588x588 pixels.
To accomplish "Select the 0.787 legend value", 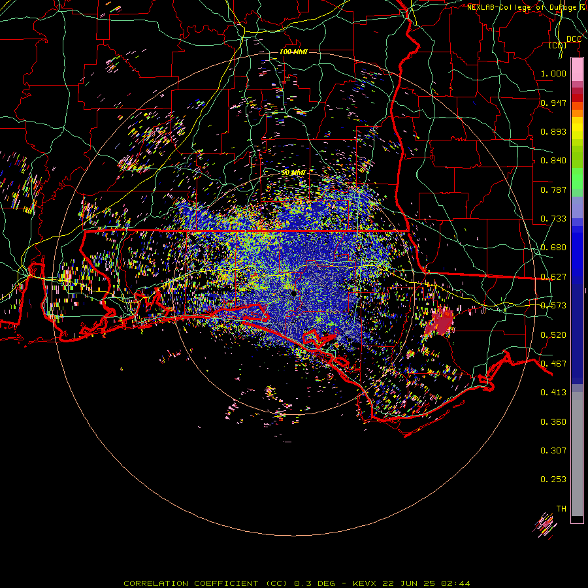I will click(553, 189).
